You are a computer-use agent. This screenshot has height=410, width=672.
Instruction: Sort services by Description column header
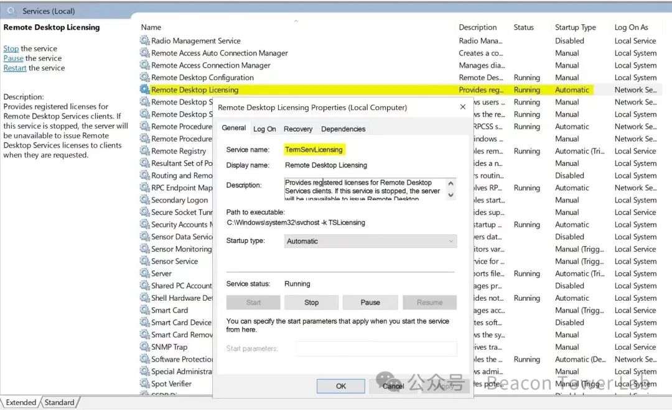[x=477, y=27]
